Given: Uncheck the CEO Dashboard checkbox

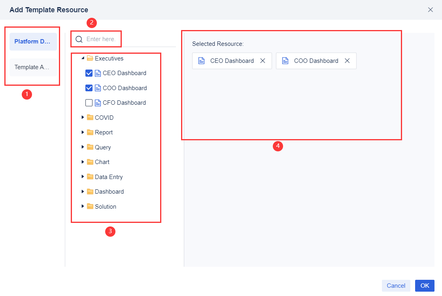Looking at the screenshot, I should [x=89, y=73].
